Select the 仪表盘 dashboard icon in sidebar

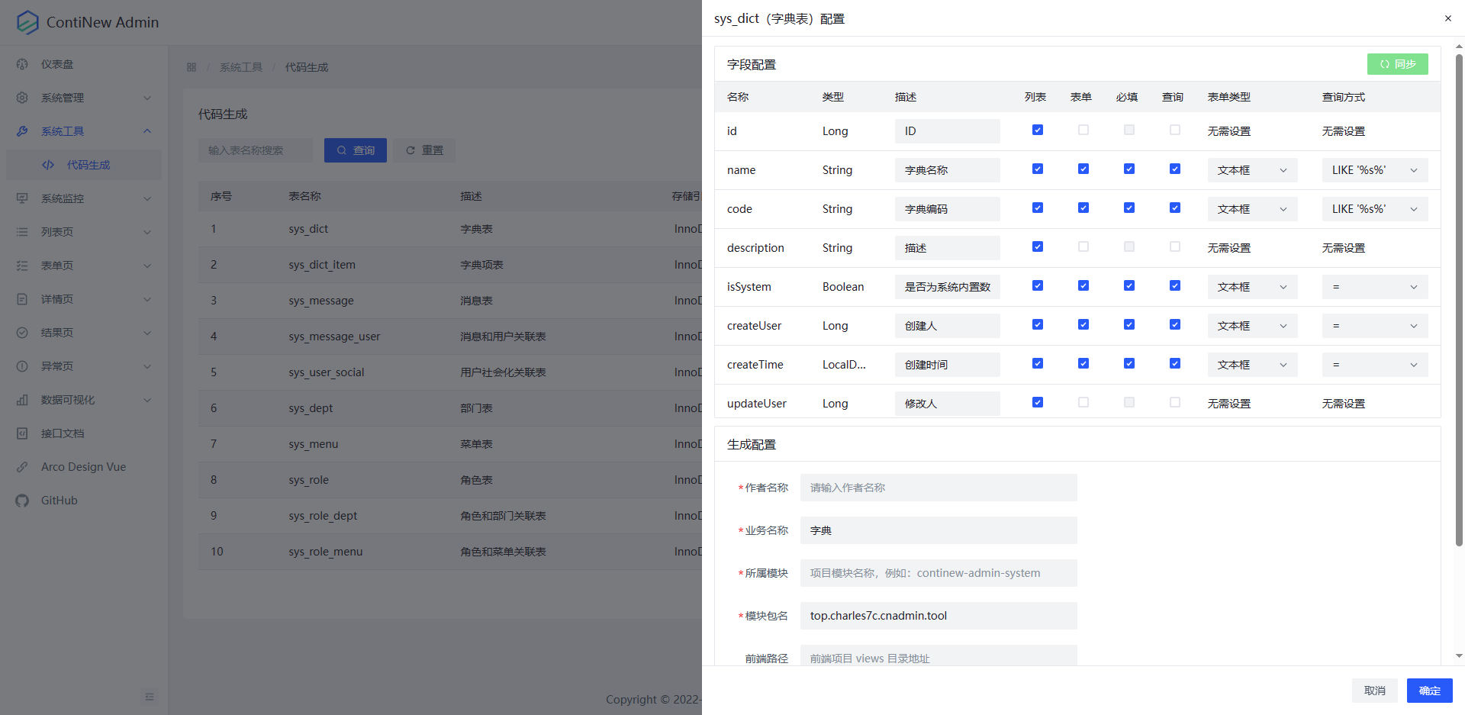[22, 64]
